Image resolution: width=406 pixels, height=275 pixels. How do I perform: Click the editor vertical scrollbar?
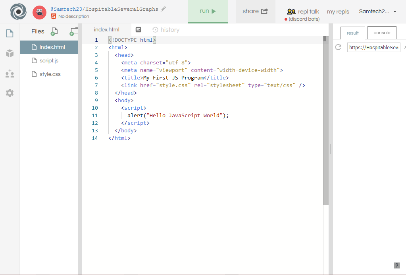coord(326,121)
